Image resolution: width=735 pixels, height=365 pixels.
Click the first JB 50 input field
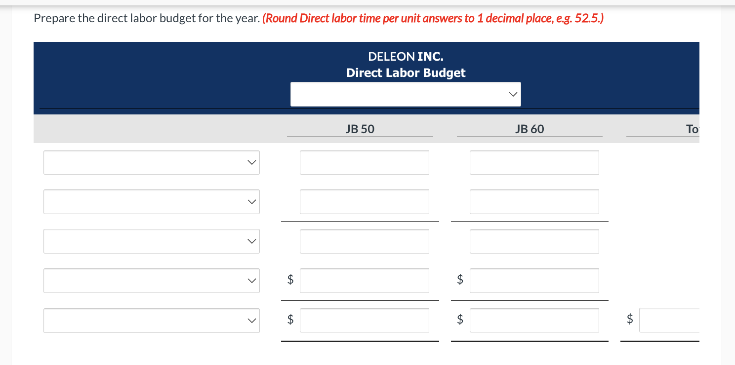pyautogui.click(x=364, y=162)
